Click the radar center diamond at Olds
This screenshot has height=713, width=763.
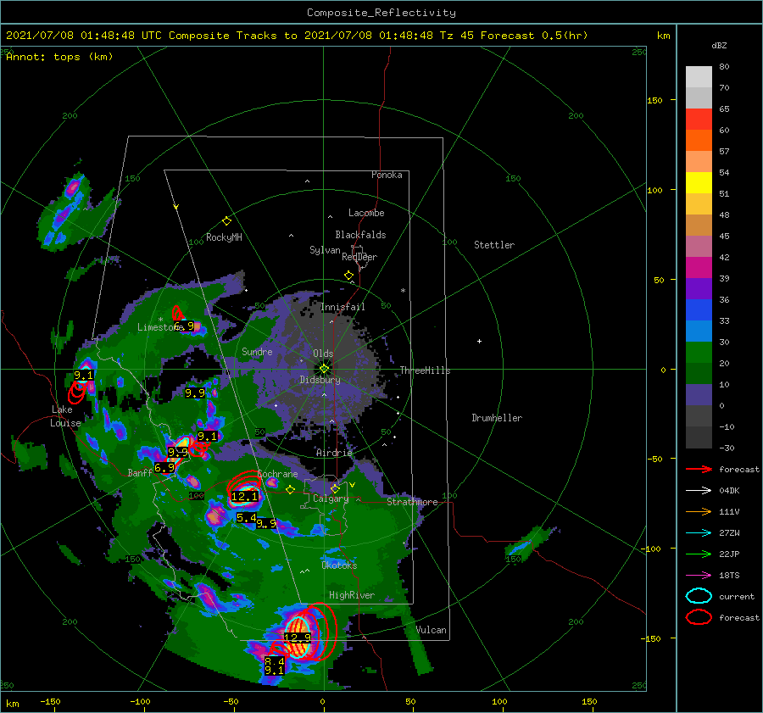coord(324,369)
